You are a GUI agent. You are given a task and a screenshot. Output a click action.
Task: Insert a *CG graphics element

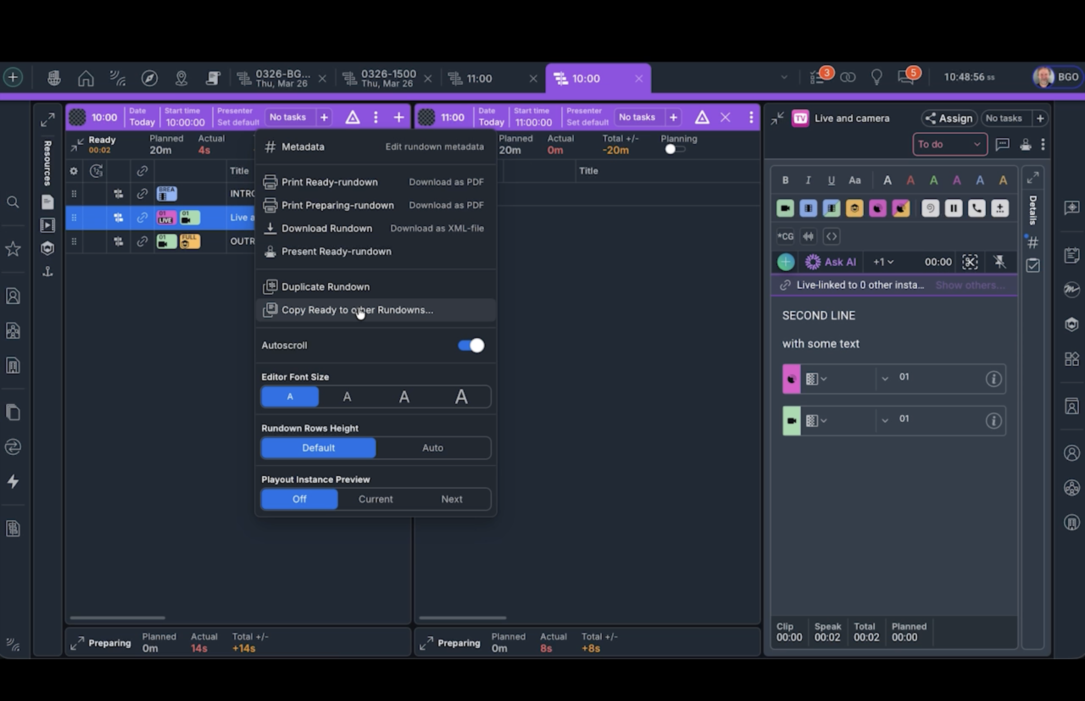pyautogui.click(x=785, y=236)
